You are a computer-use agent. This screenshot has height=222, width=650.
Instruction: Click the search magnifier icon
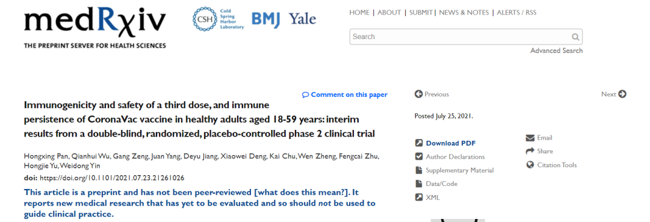[575, 37]
